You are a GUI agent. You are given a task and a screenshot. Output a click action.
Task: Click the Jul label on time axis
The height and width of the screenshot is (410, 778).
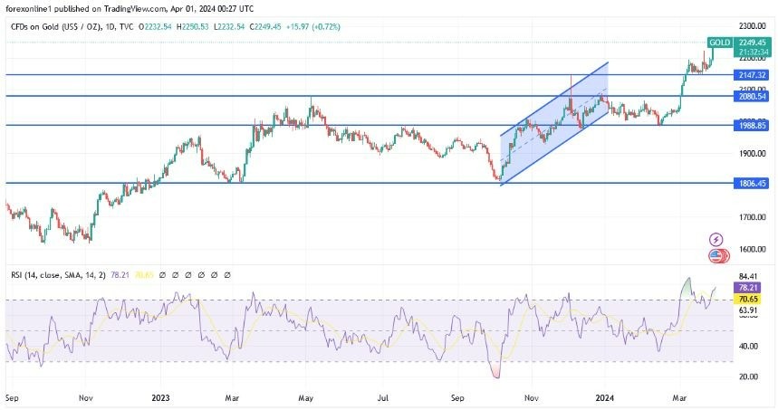[x=382, y=398]
